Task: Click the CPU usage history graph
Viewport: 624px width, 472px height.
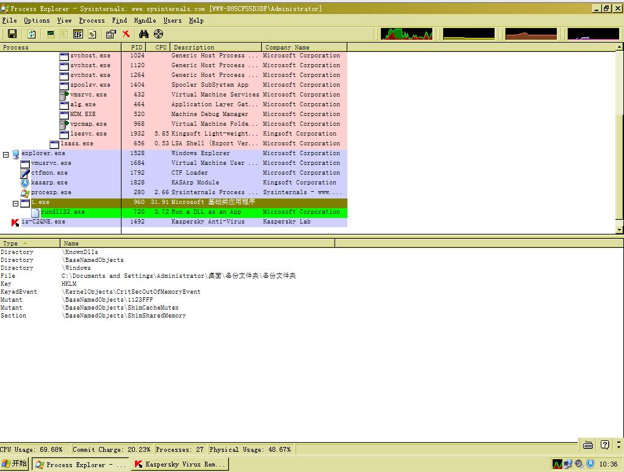Action: click(406, 34)
